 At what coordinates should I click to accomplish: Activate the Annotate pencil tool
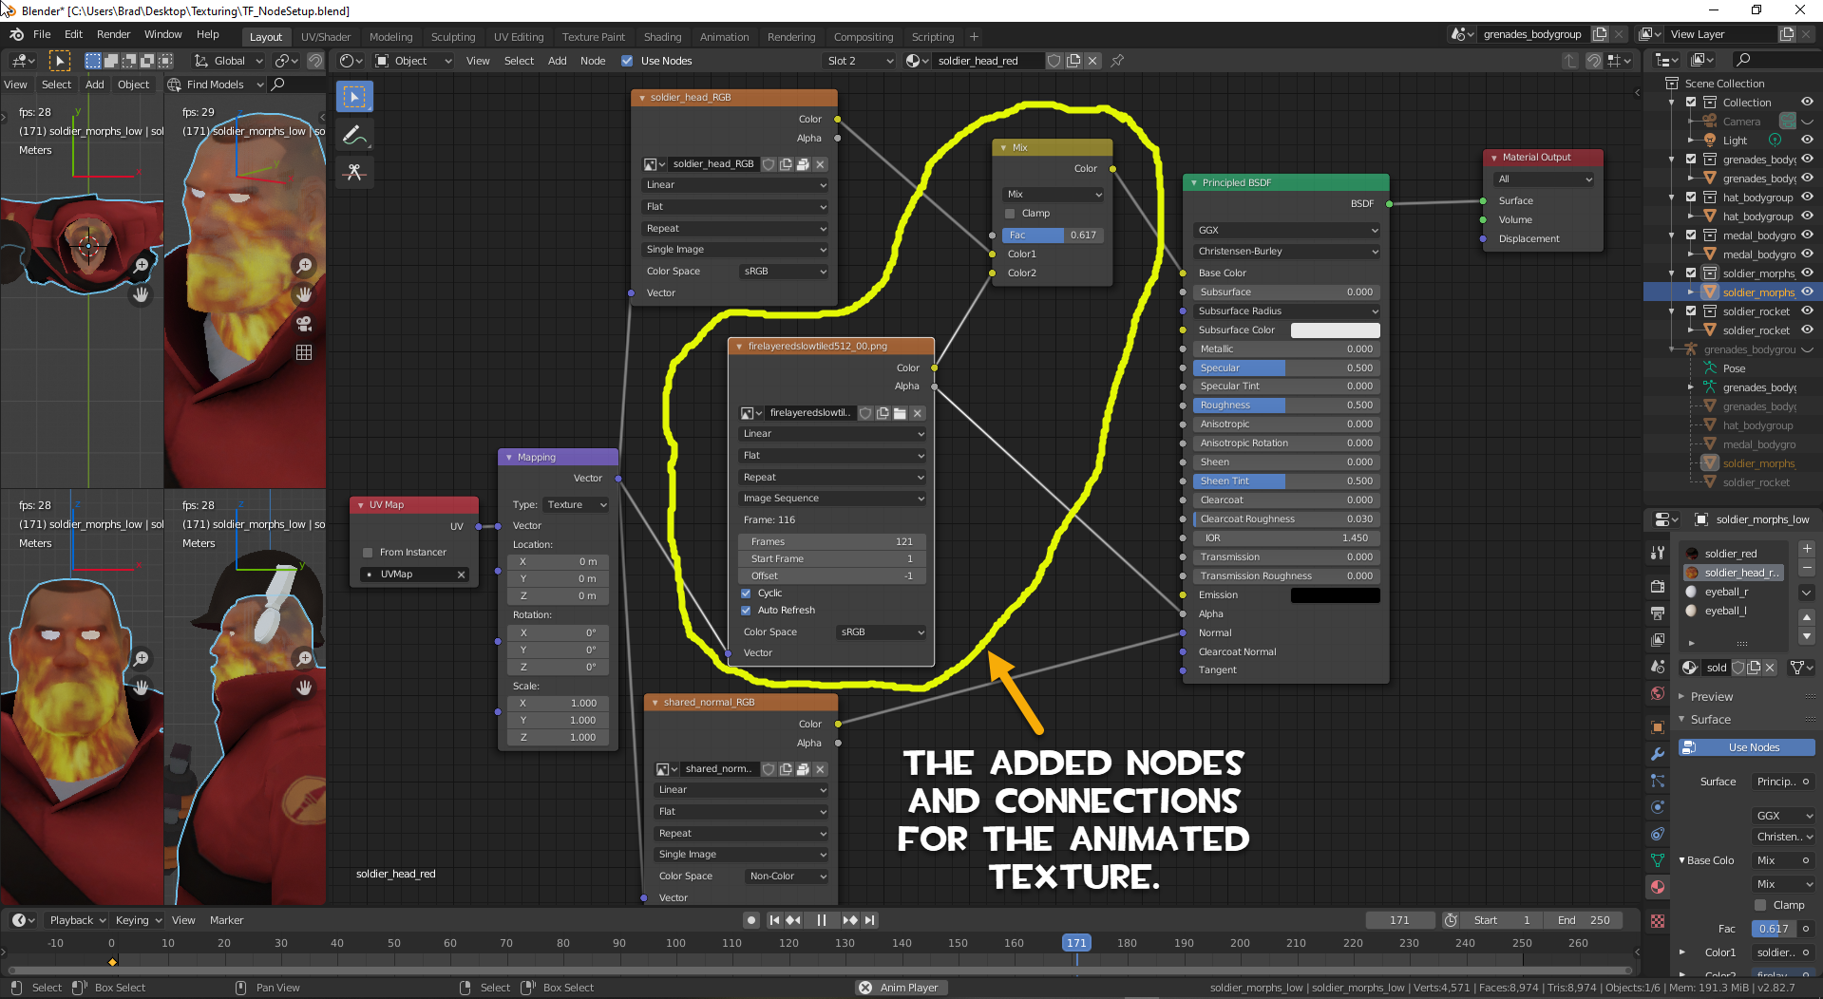[354, 135]
